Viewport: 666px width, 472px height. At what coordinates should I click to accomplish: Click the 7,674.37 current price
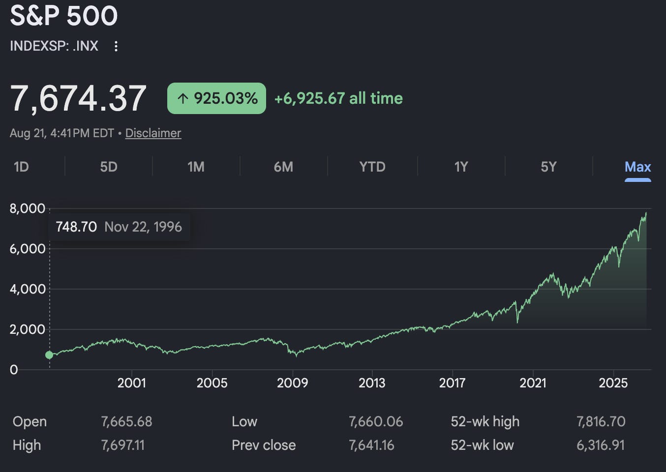(78, 98)
